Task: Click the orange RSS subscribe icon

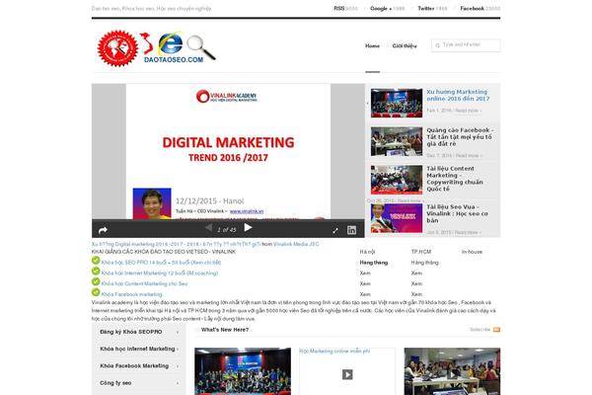Action: click(496, 330)
